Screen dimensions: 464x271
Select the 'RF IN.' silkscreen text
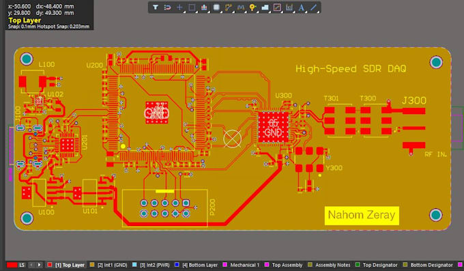point(435,154)
